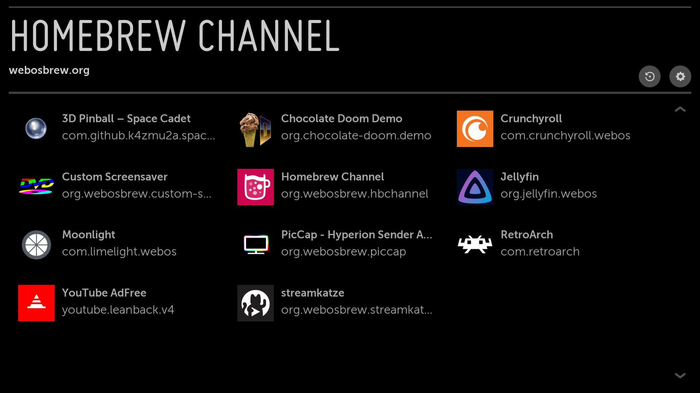Select the "streamkatze" app title
Viewport: 700px width, 393px height.
[313, 293]
